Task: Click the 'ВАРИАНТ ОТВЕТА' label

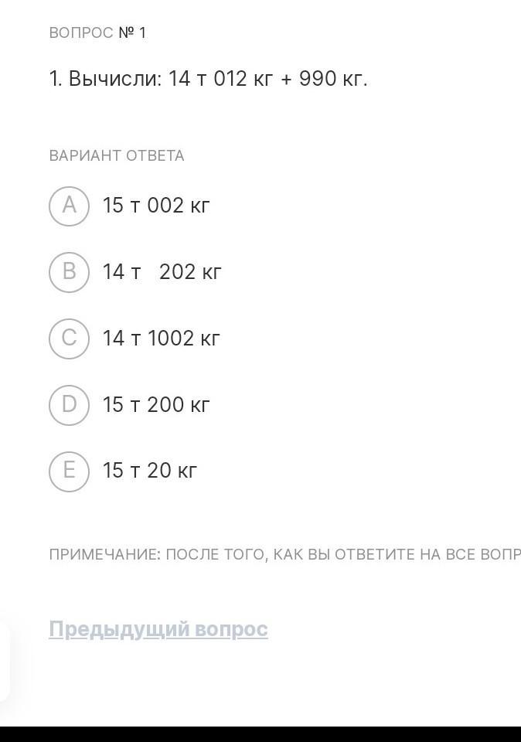Action: point(117,155)
